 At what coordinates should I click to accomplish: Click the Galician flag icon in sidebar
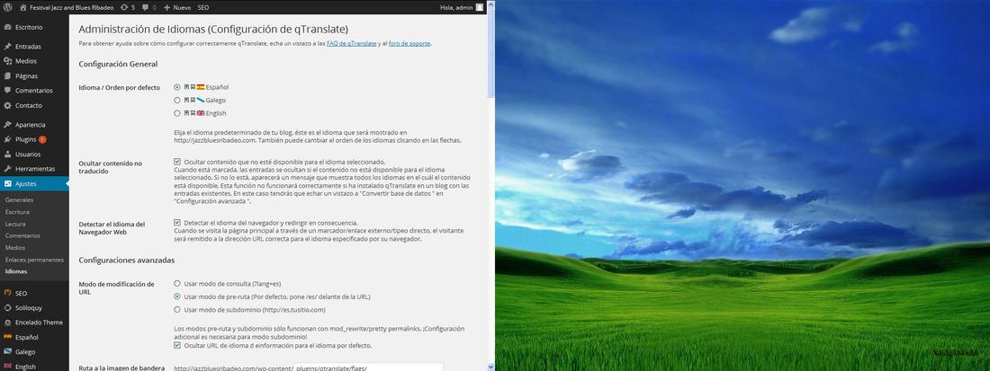[x=7, y=351]
